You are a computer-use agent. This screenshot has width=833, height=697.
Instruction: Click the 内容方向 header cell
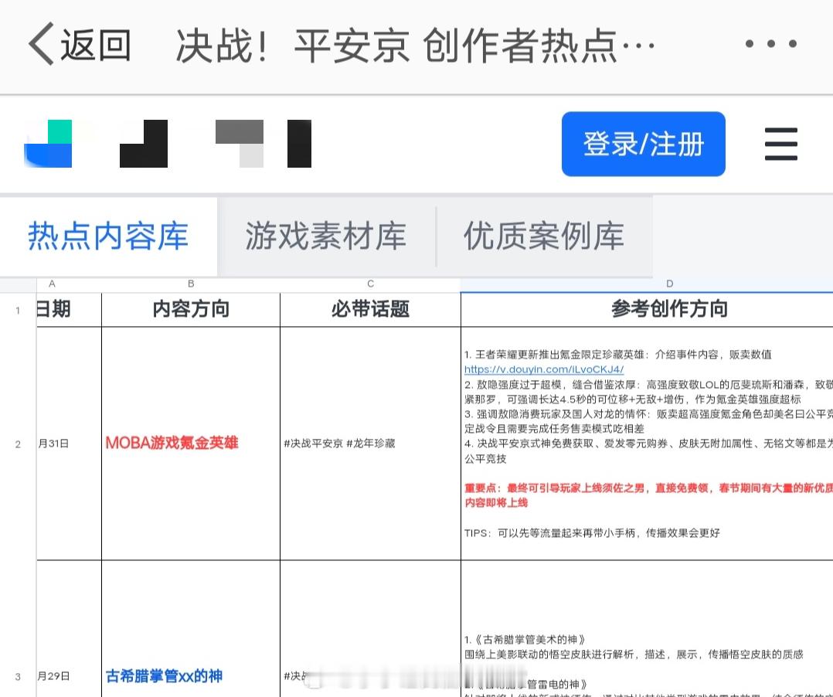pyautogui.click(x=191, y=309)
